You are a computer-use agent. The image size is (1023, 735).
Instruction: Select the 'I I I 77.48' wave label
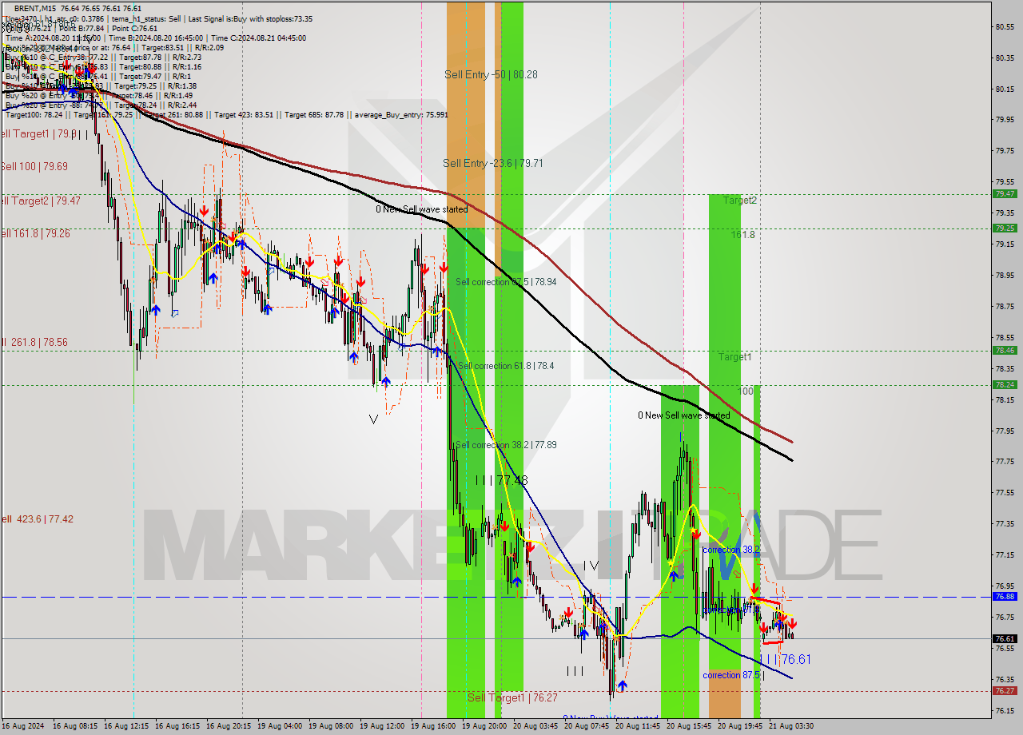pos(501,480)
